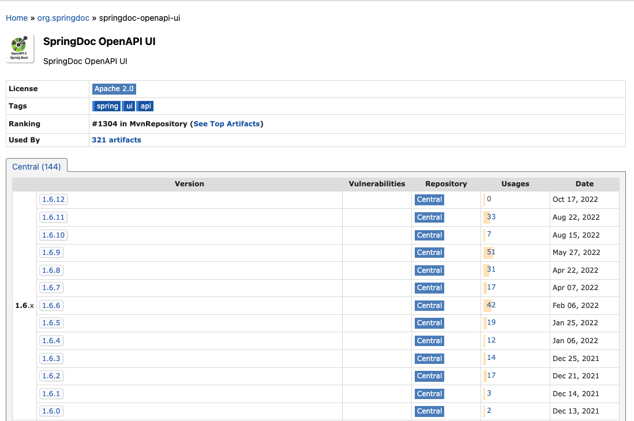Click the Central badge for version 1.6.8
The width and height of the screenshot is (634, 421).
tap(429, 270)
